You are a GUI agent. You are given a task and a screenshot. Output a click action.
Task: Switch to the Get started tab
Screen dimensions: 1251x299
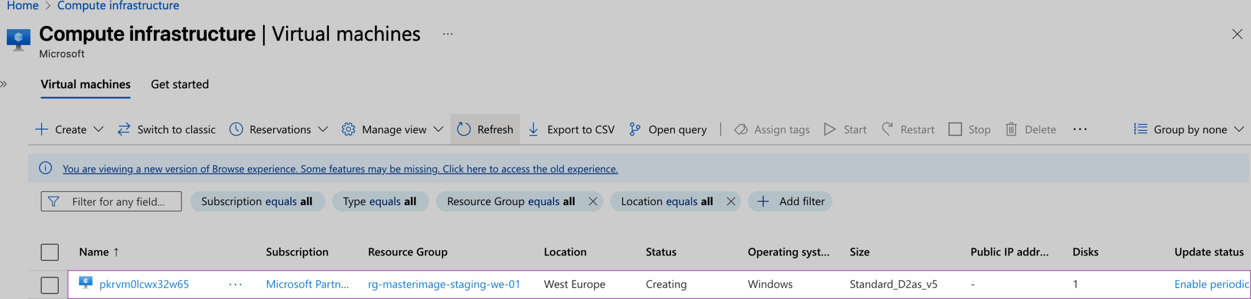[179, 85]
